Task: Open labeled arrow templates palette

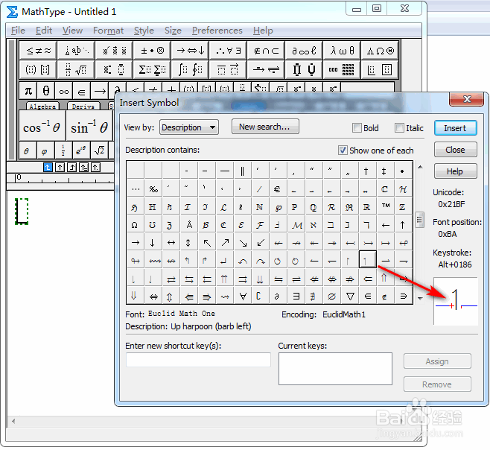Action: [266, 69]
